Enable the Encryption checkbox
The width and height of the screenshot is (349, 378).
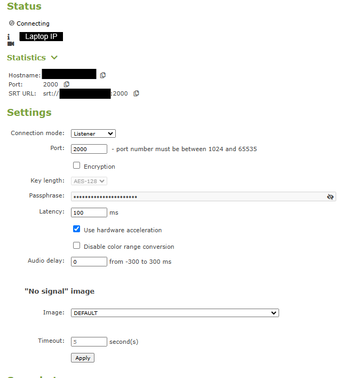coord(77,166)
